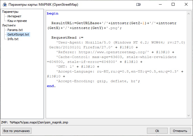193x136 pixels.
Task: Select the Кэш и прочее item
Action: [x=17, y=21]
